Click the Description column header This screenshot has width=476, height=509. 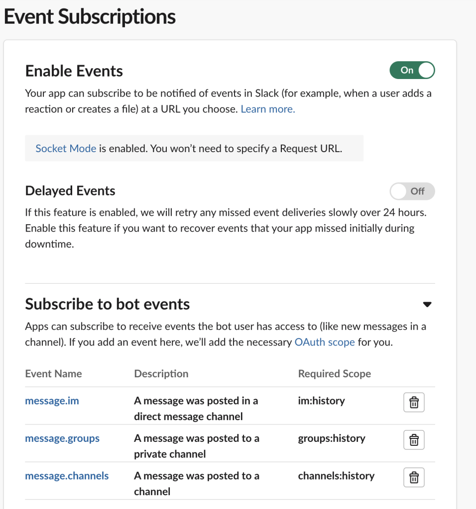pyautogui.click(x=161, y=374)
